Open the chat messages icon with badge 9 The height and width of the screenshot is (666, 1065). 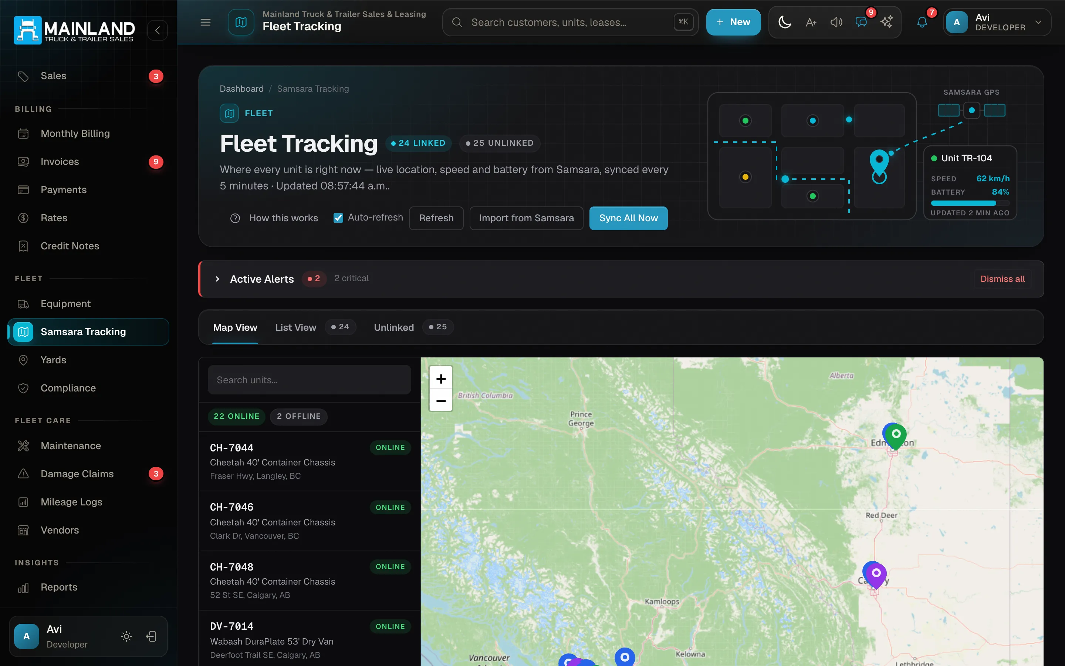pos(861,22)
